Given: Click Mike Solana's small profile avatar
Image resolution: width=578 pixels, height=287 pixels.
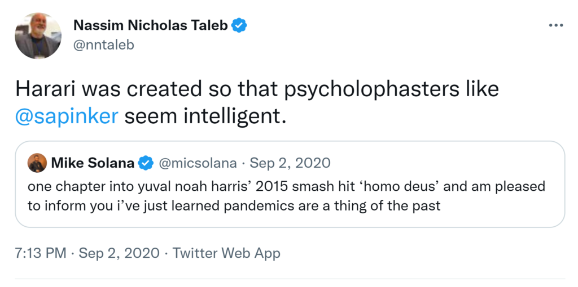Looking at the screenshot, I should pos(37,163).
